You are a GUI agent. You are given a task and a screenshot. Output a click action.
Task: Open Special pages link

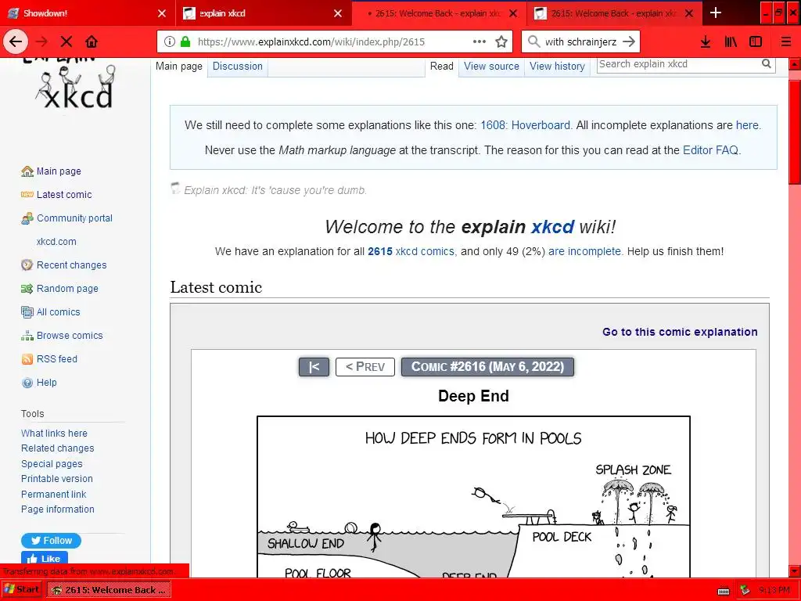tap(52, 464)
